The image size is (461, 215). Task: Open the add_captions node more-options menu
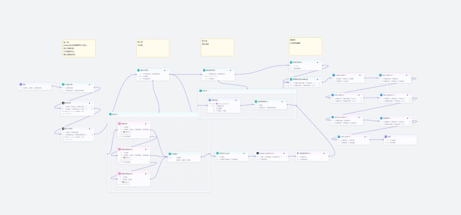(410, 95)
